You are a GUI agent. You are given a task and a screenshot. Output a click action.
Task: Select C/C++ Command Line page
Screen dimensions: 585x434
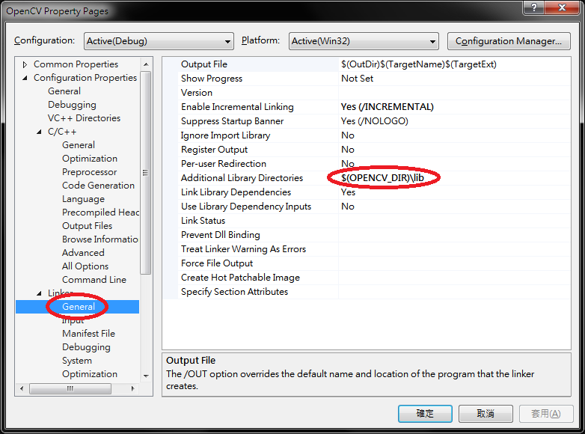coord(94,280)
